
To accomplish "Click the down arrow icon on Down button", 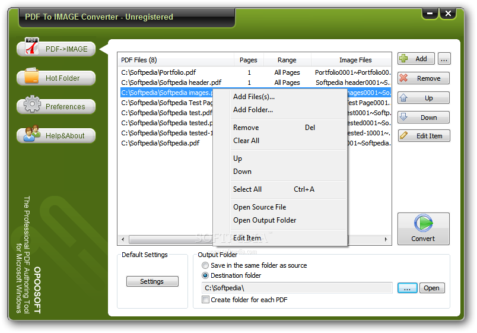I will [x=403, y=116].
